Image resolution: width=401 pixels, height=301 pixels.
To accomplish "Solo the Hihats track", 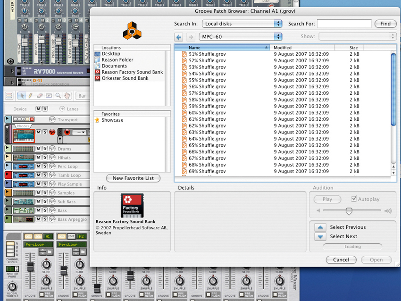I will point(45,158).
